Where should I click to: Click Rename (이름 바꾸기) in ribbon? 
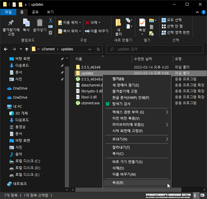pos(97,31)
